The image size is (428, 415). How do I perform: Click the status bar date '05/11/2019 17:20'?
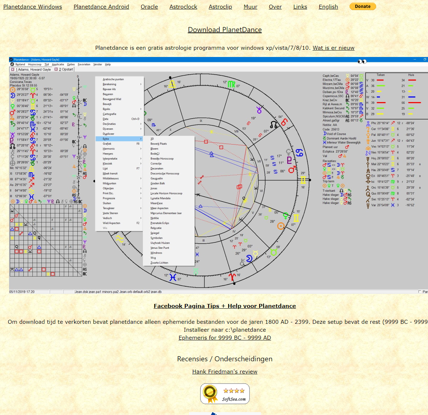[22, 292]
